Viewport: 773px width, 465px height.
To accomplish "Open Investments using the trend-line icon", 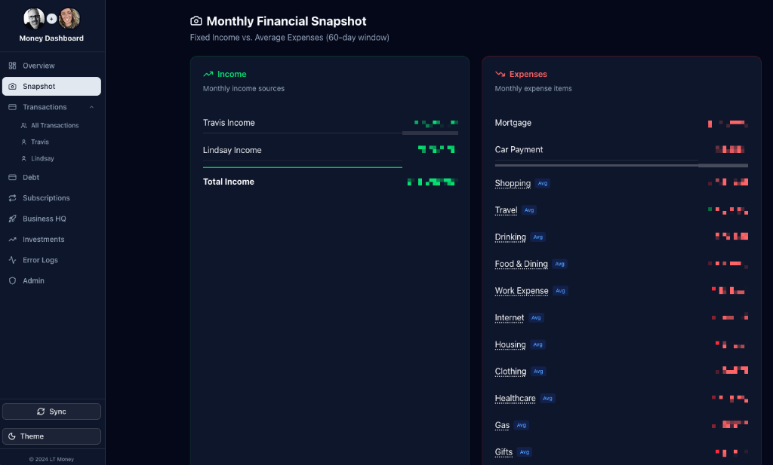I will (x=13, y=239).
